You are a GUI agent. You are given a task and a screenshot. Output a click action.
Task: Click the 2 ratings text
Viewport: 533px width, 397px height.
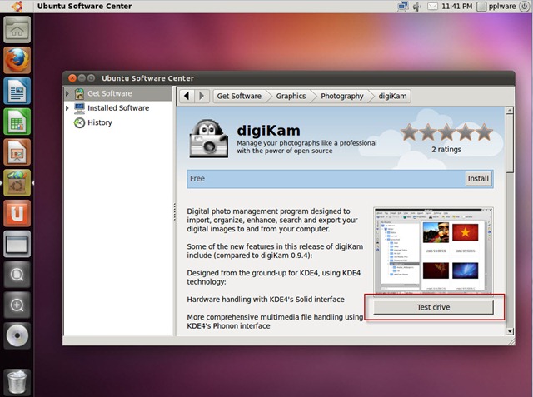click(x=446, y=150)
